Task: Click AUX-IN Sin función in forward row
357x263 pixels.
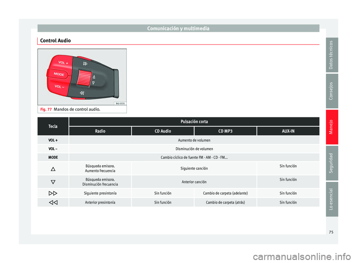Action: (288, 193)
